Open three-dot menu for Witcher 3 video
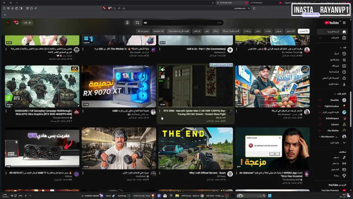Viewport: 353px width, 199px height. 83,49
